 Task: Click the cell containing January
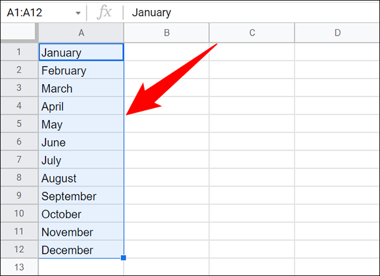pos(81,53)
